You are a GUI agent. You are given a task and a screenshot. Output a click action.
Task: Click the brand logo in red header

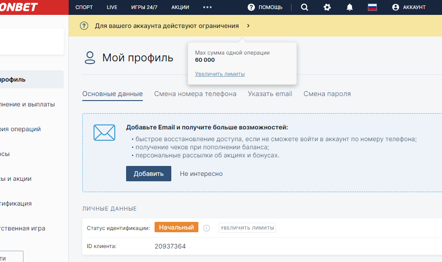tap(19, 7)
